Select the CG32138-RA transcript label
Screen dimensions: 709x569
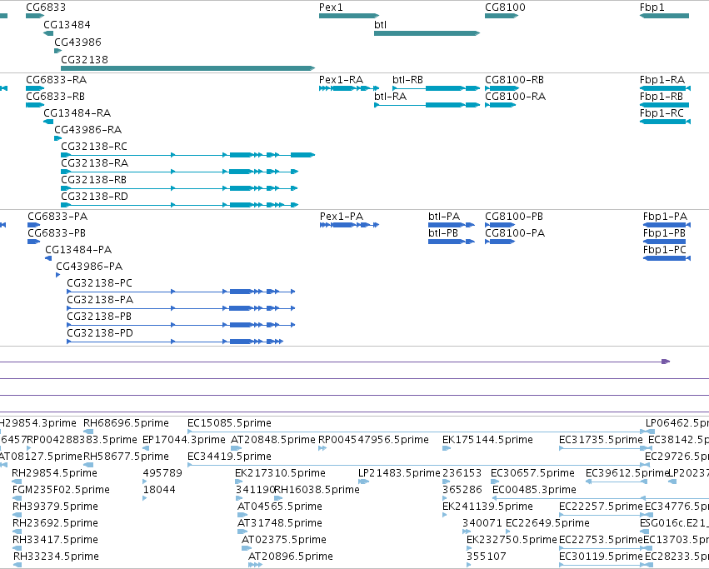click(x=94, y=162)
